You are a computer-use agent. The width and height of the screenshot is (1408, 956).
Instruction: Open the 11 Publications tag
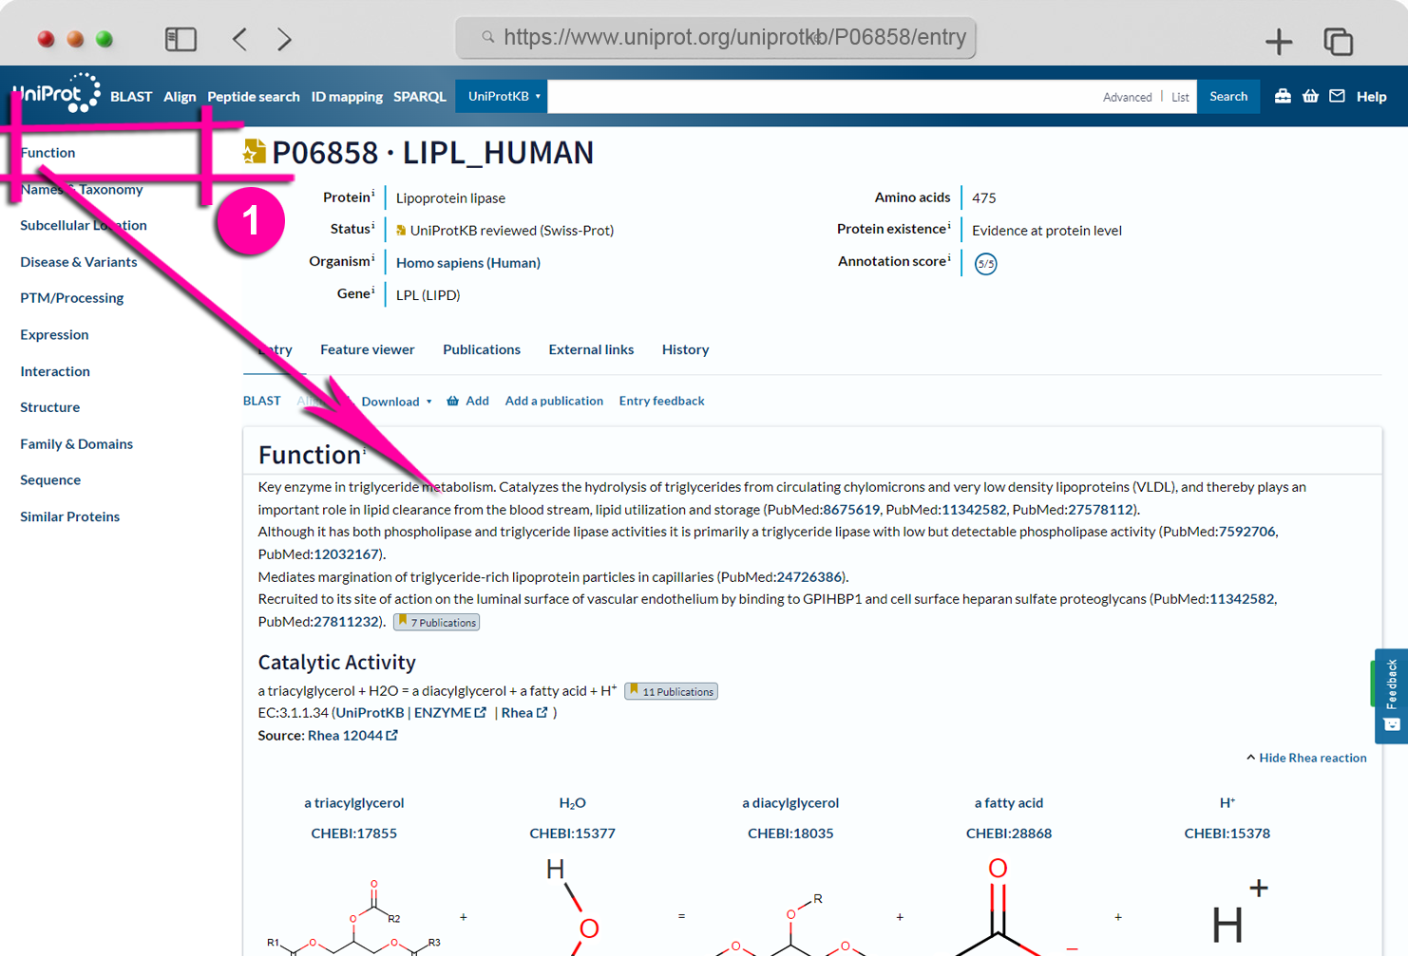(671, 691)
